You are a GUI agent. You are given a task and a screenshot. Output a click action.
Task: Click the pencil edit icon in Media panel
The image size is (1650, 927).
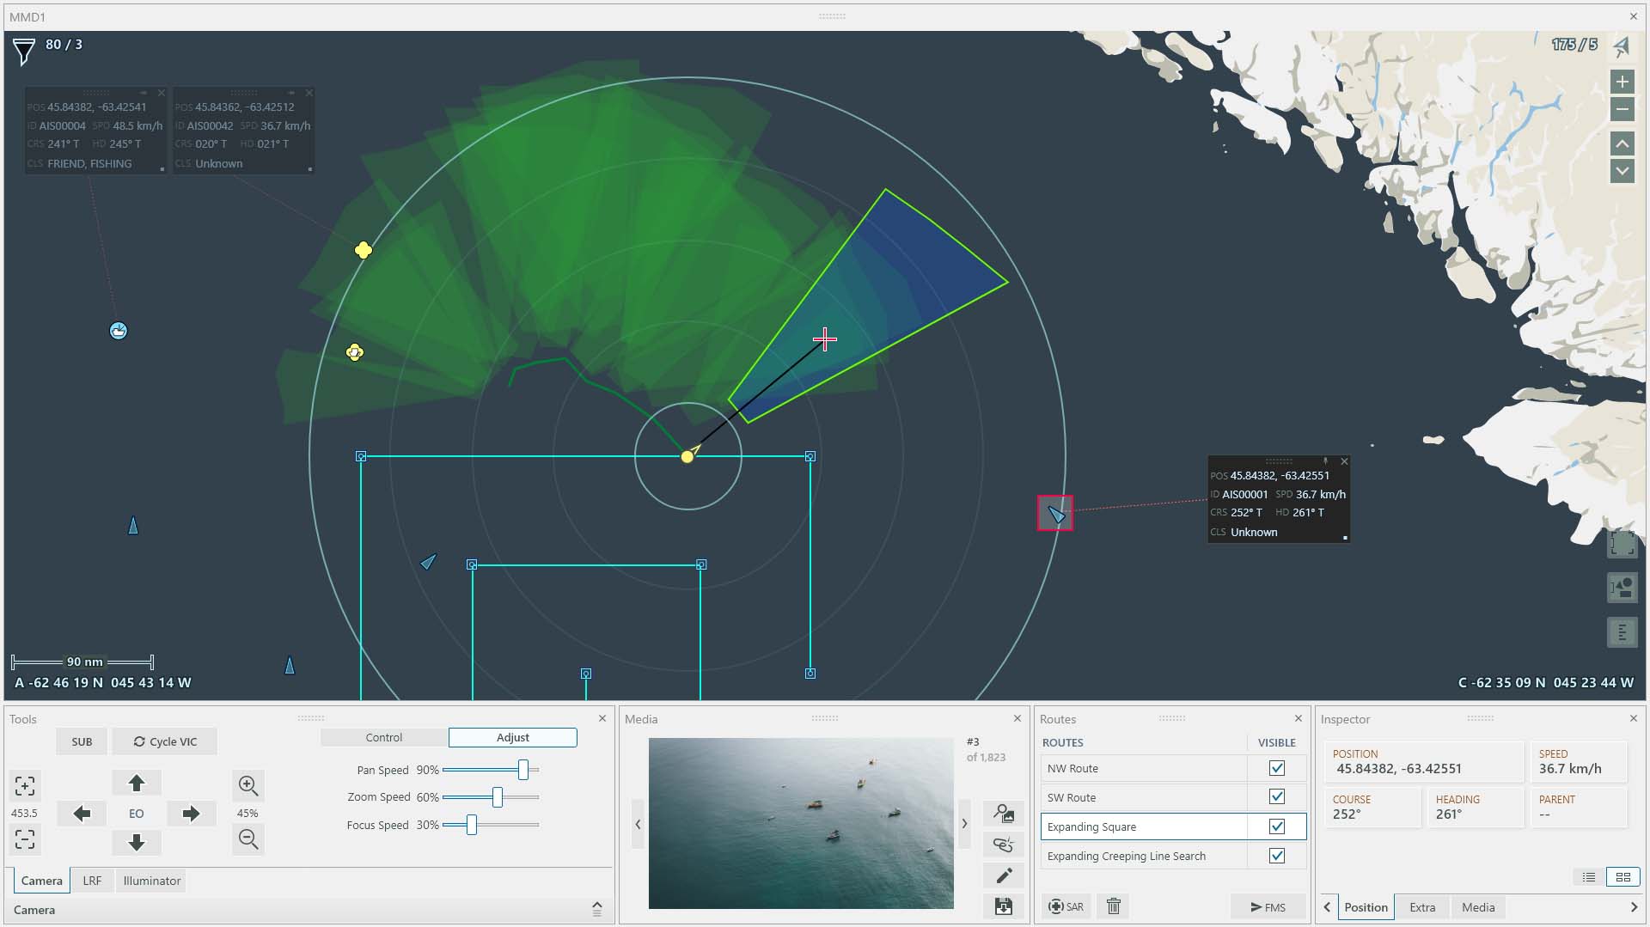tap(1003, 875)
